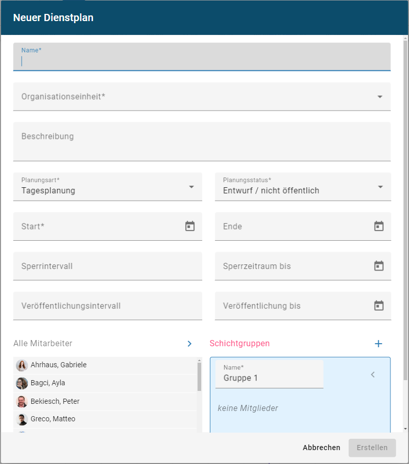Click the arrow next to Alle Mitarbeiter
This screenshot has height=464, width=409.
pos(189,344)
